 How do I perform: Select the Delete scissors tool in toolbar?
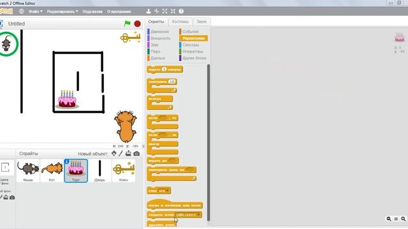157,11
